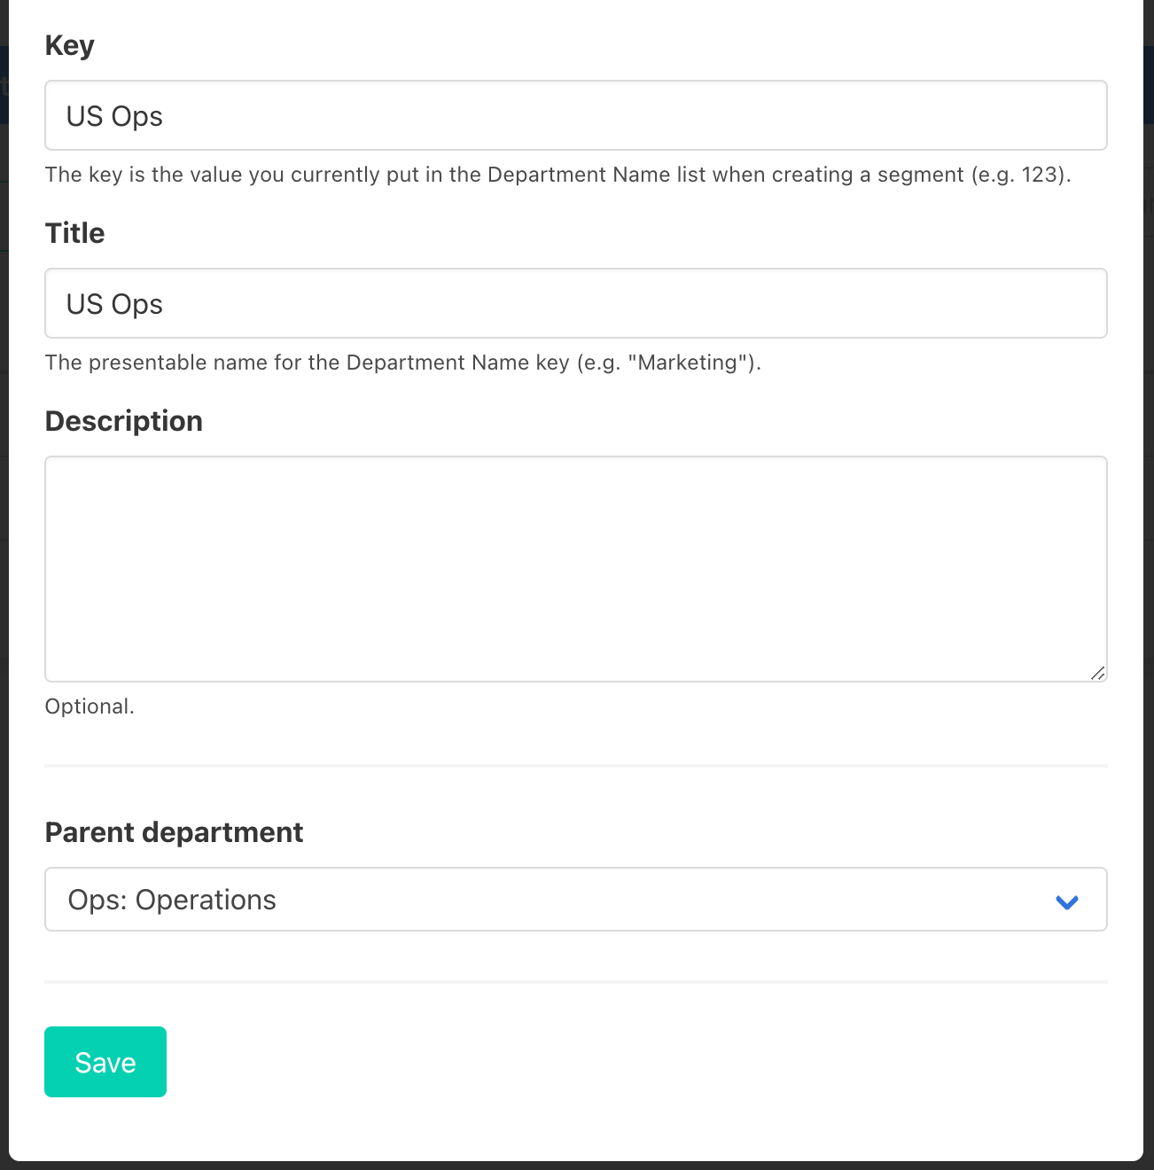Click the Key field help text
1154x1170 pixels.
(558, 175)
